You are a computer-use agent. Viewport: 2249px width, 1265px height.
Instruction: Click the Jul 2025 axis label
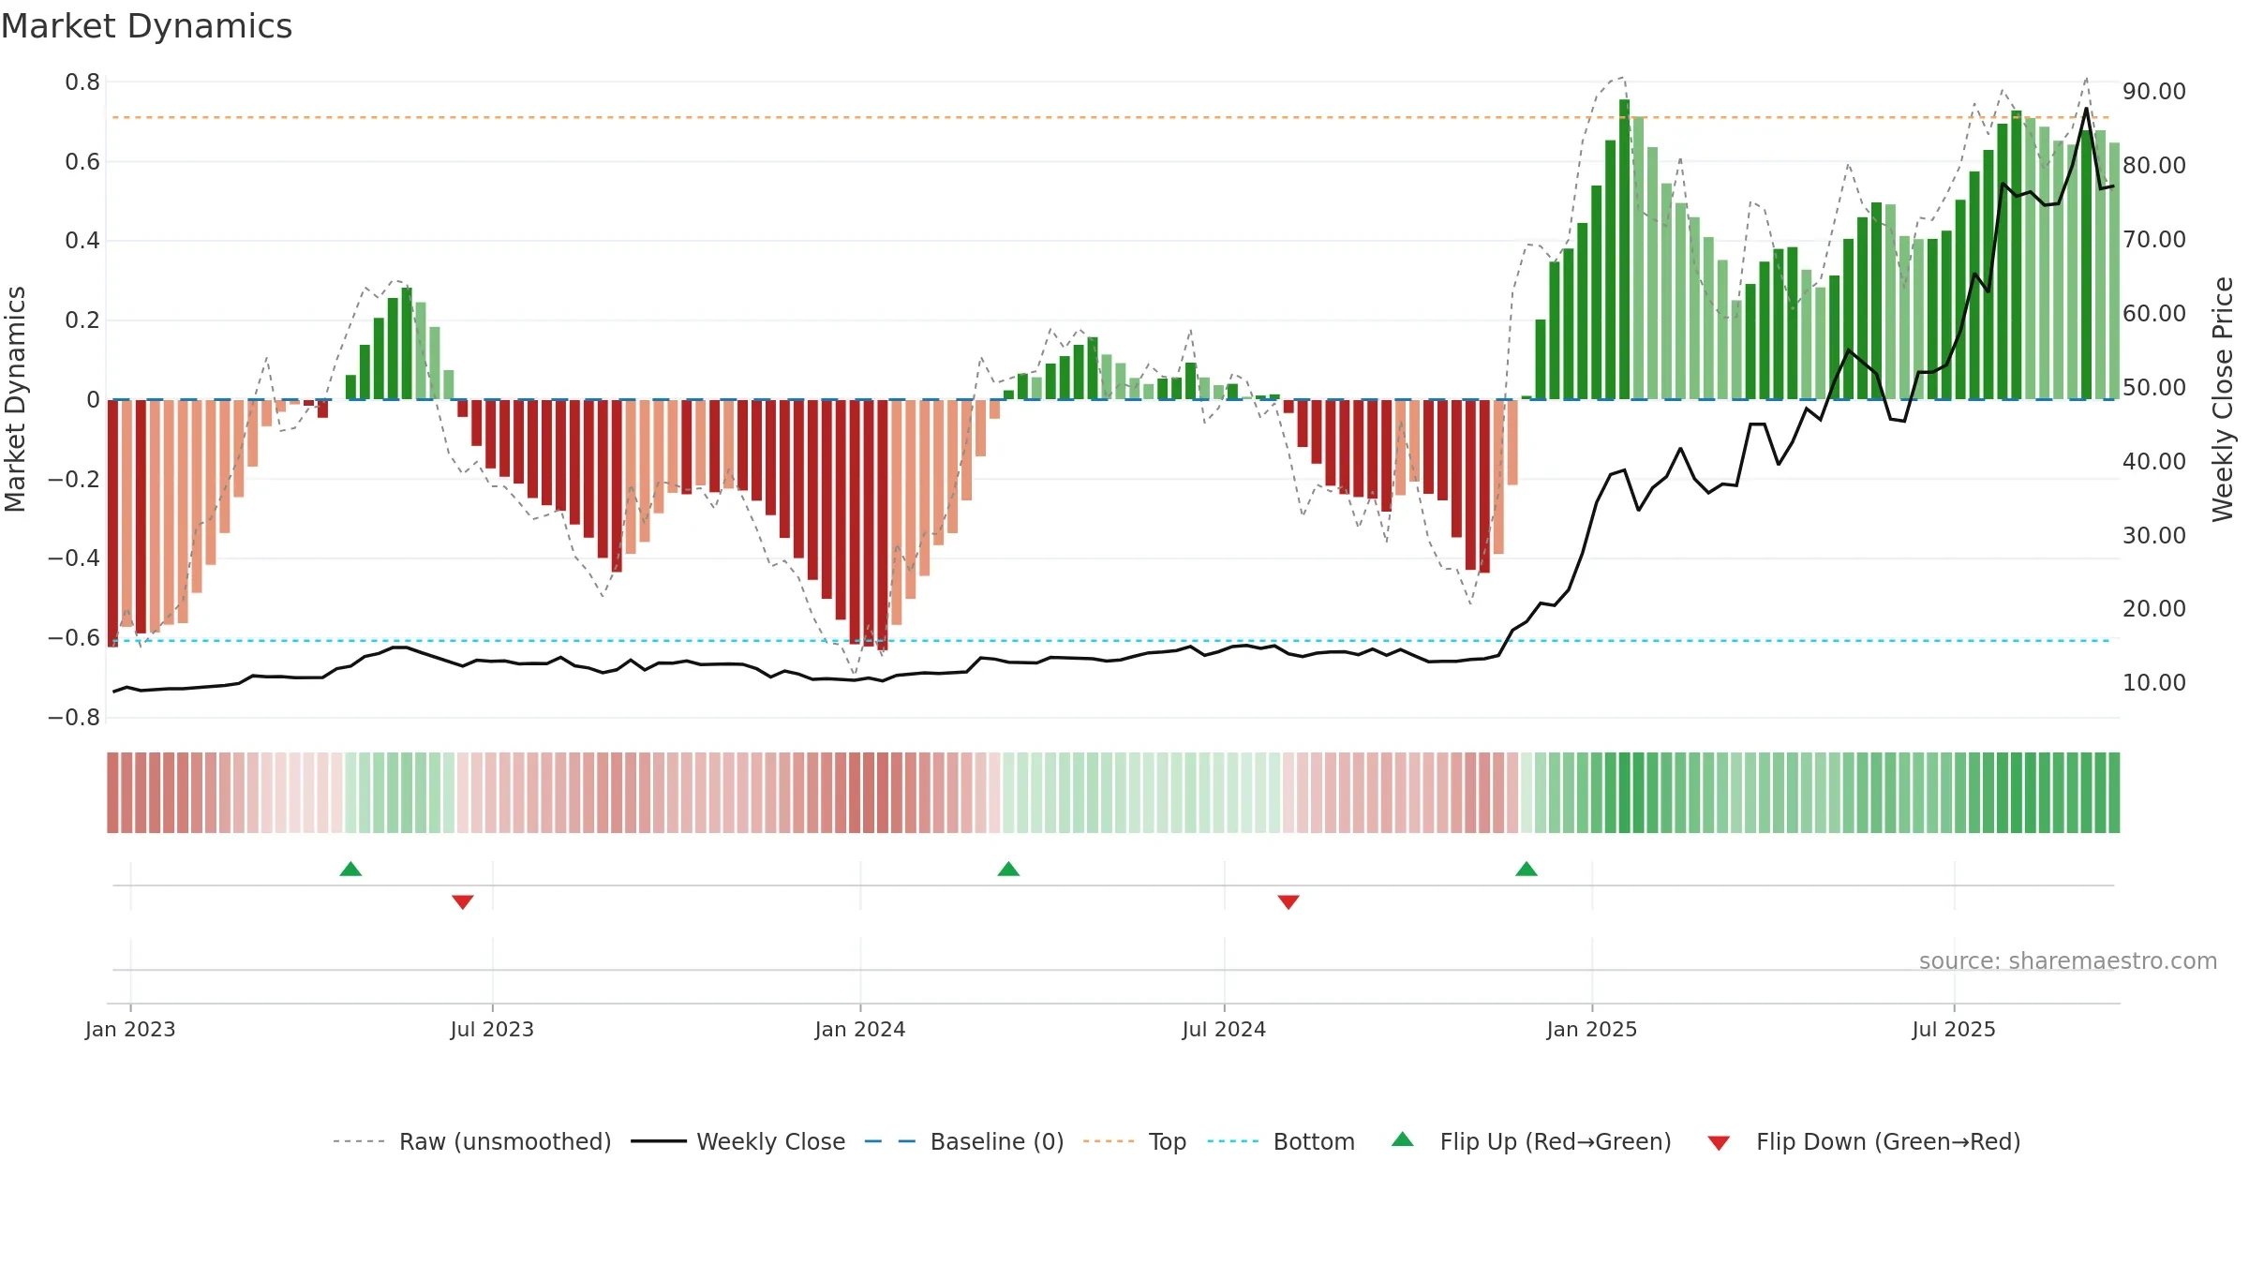coord(1954,1029)
